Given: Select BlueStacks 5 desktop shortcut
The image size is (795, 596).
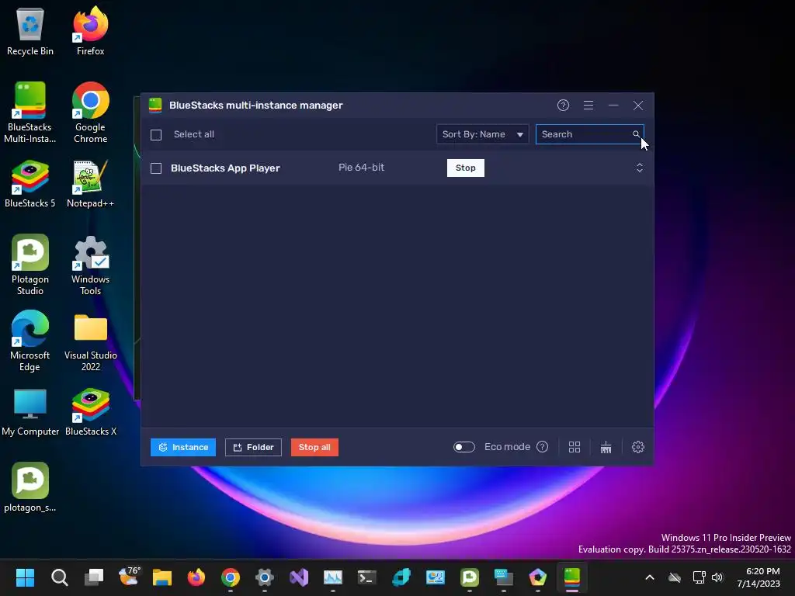Looking at the screenshot, I should tap(30, 184).
